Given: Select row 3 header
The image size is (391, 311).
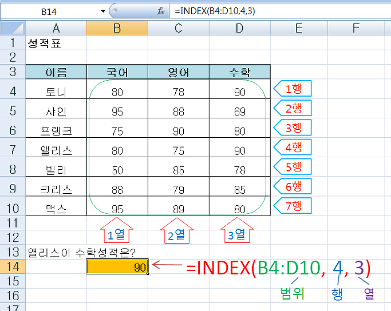Looking at the screenshot, I should [x=13, y=71].
